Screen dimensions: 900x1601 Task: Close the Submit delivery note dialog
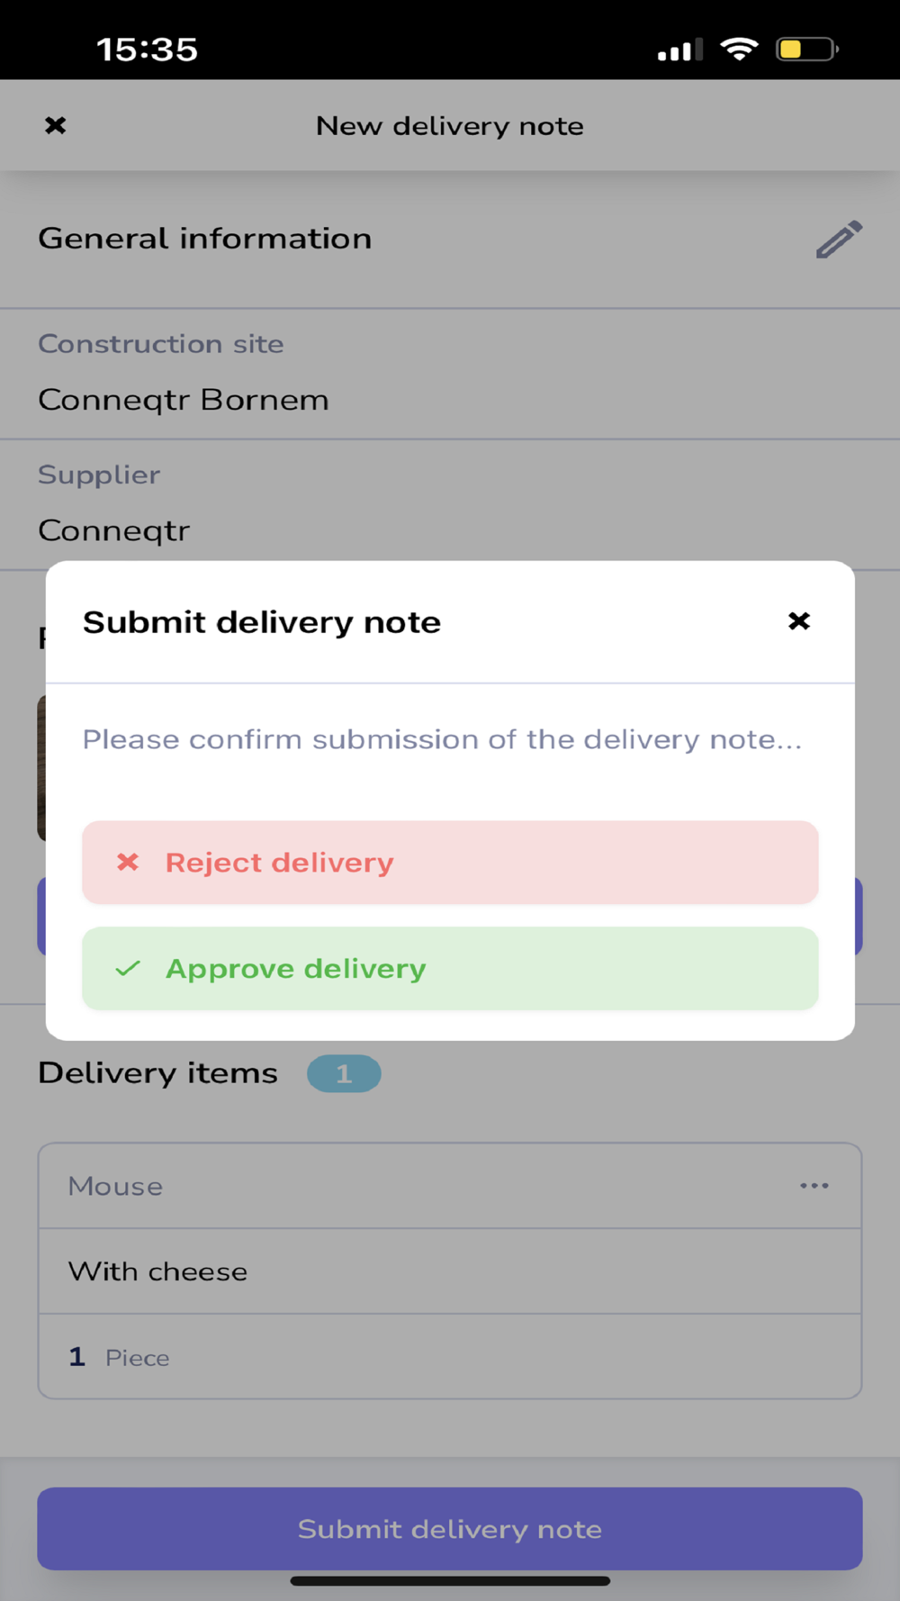(798, 621)
